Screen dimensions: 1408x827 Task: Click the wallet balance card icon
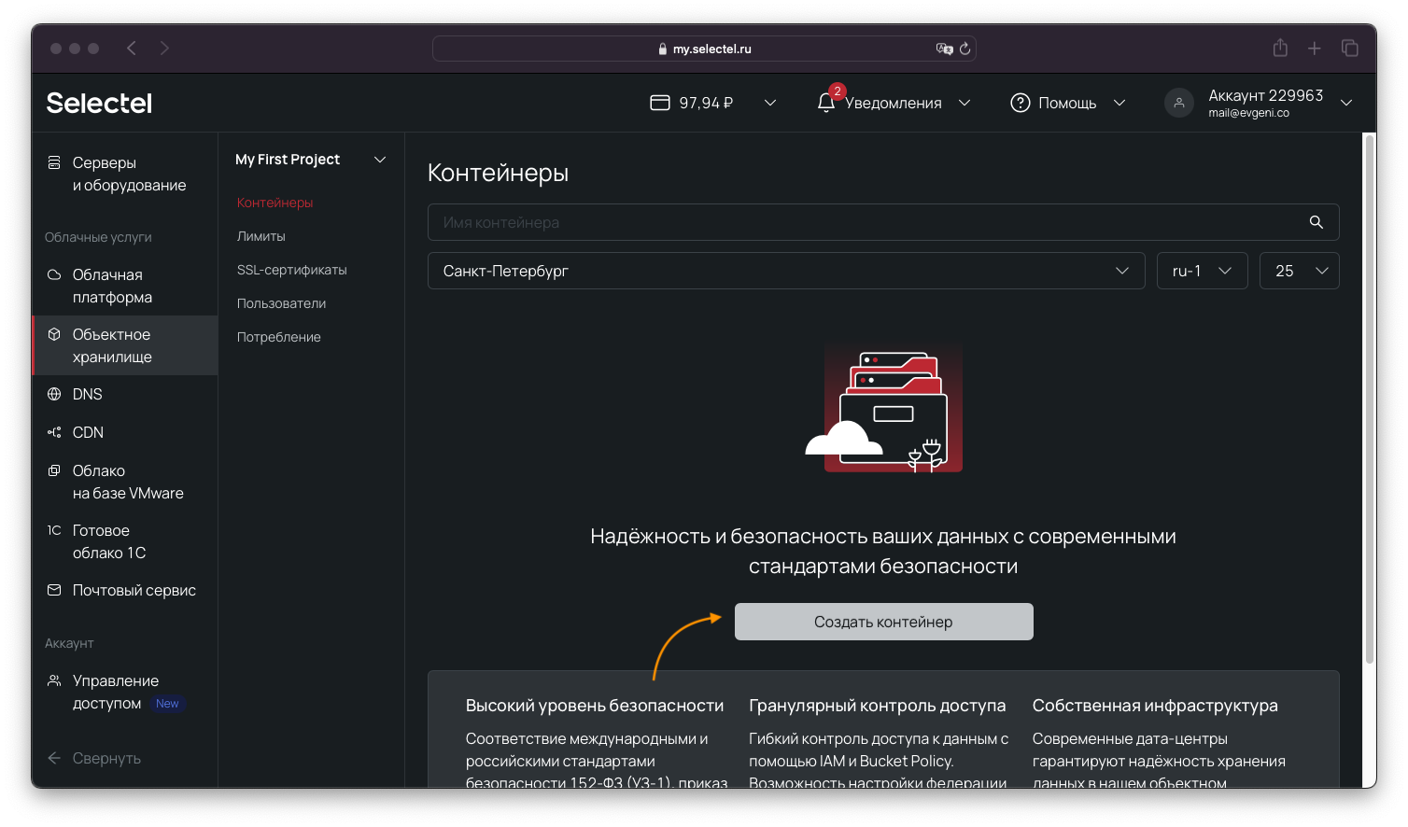coord(660,103)
